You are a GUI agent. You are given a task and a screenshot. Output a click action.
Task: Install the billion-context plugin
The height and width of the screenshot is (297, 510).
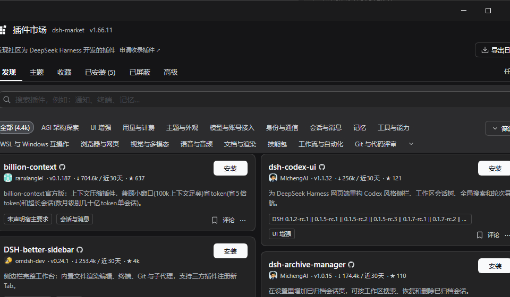pos(230,168)
